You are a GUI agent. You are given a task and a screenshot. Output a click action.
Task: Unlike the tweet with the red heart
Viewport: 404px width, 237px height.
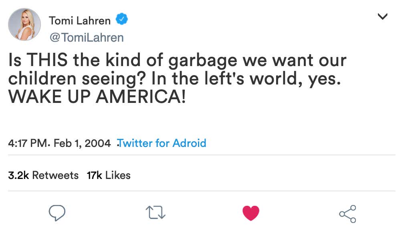click(x=251, y=213)
